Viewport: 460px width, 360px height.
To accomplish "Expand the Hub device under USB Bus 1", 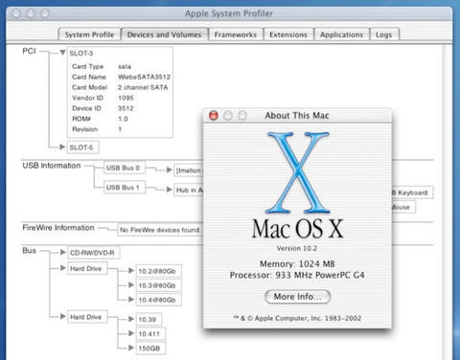I will tap(170, 190).
